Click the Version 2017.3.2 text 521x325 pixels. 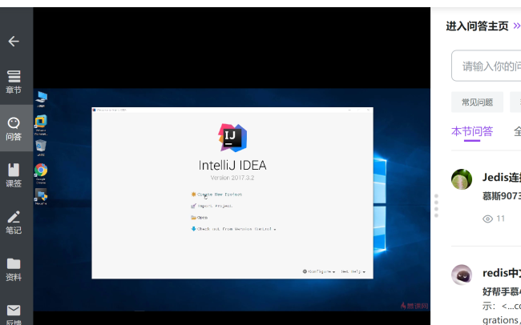tap(232, 178)
